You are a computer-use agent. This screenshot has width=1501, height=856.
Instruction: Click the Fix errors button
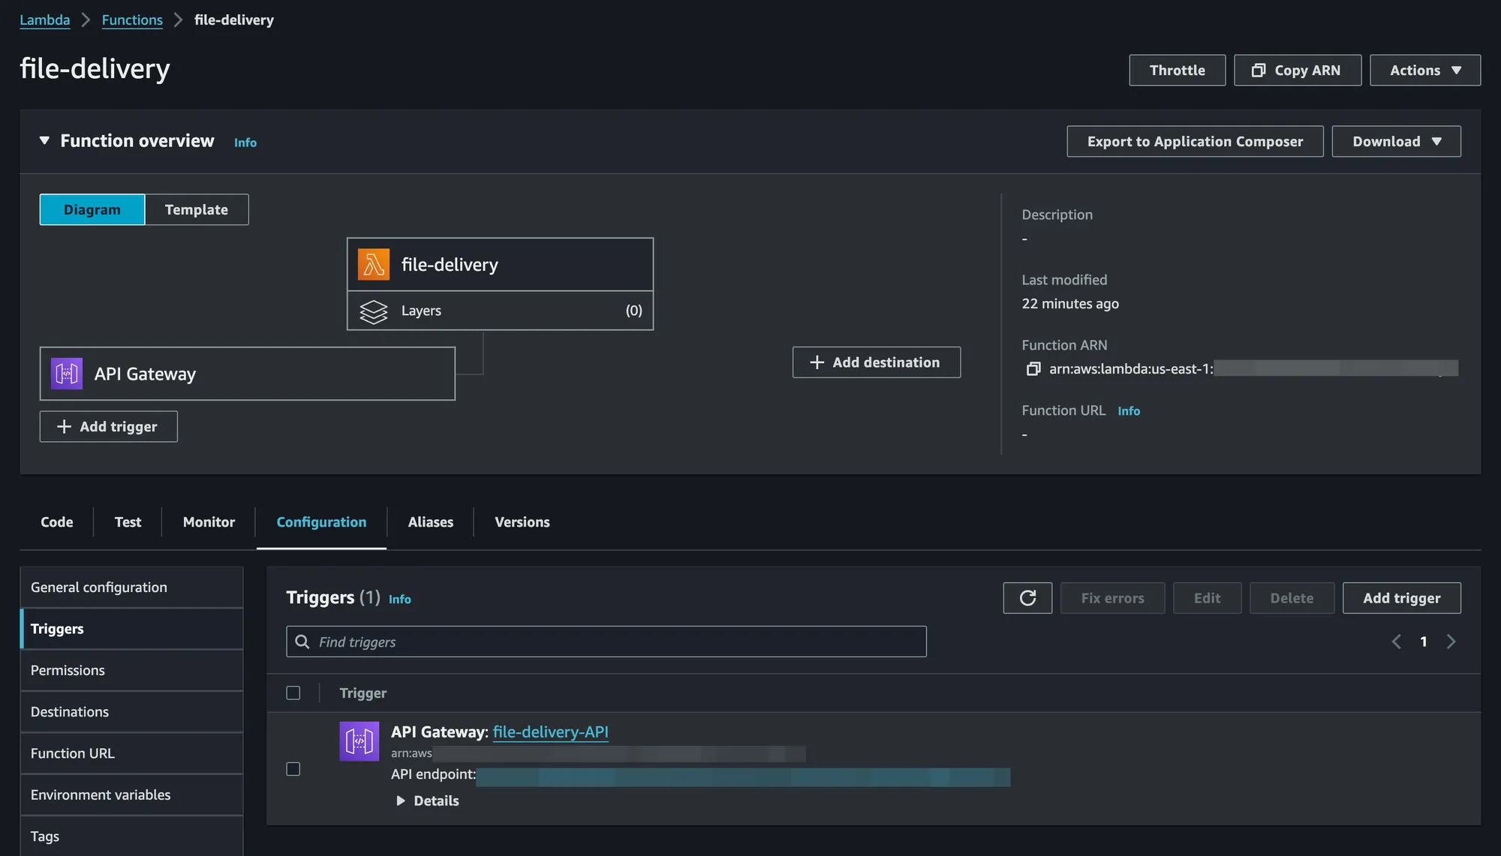(1112, 598)
